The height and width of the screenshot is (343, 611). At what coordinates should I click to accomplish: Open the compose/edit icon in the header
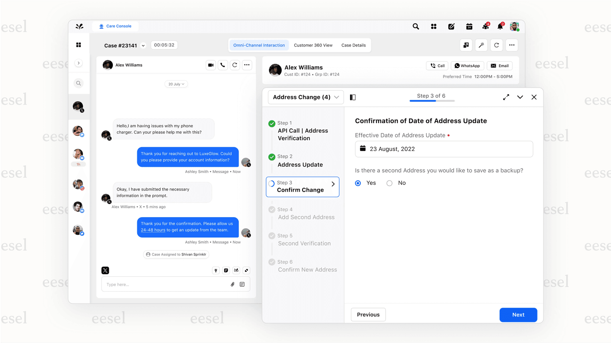451,26
